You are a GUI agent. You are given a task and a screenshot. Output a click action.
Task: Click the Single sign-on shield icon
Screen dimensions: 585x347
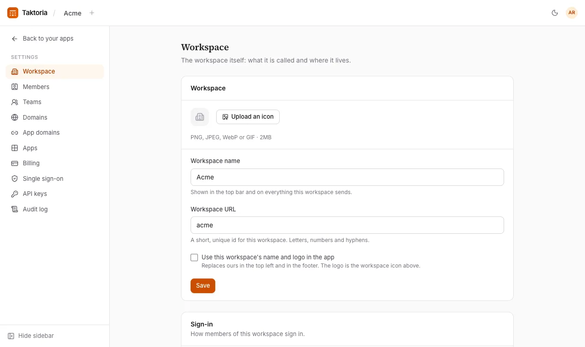click(15, 179)
